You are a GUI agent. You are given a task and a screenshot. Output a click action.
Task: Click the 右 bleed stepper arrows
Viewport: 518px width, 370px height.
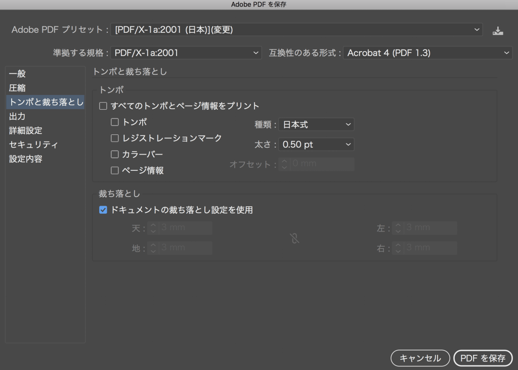tap(398, 248)
